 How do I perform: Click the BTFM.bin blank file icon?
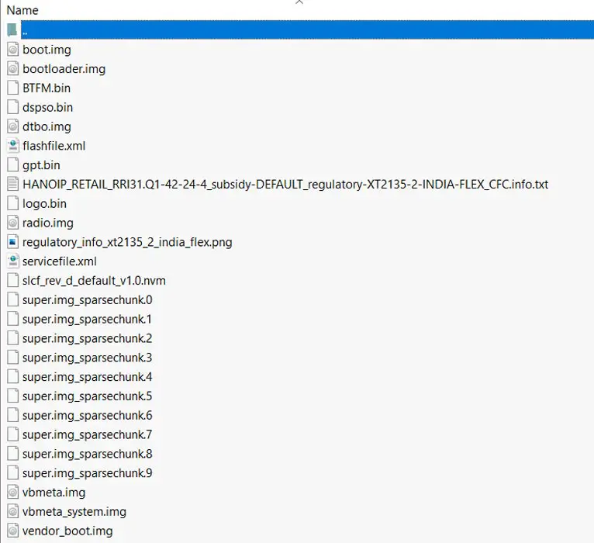13,88
